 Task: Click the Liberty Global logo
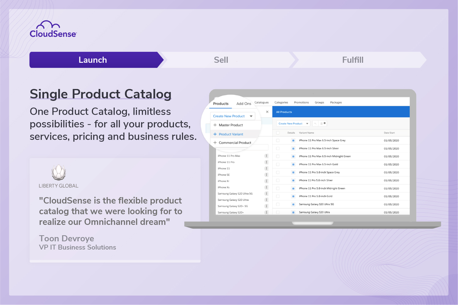[59, 172]
